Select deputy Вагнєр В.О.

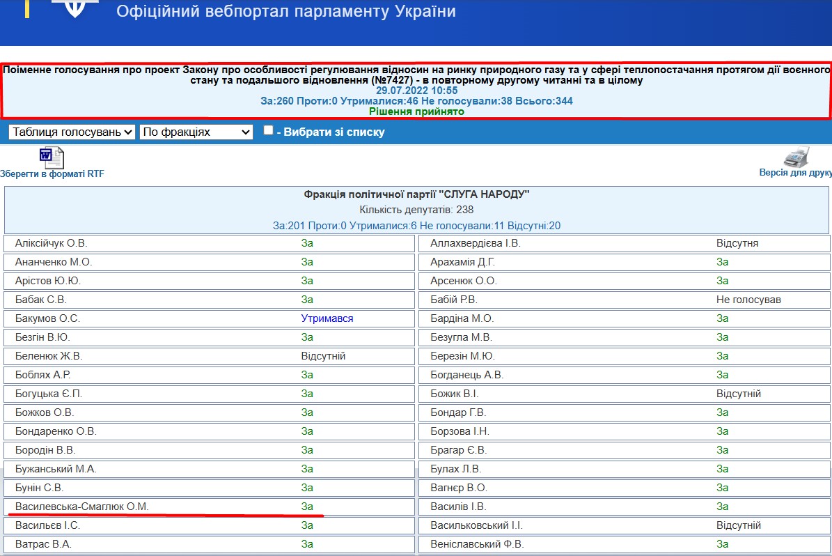tap(459, 488)
